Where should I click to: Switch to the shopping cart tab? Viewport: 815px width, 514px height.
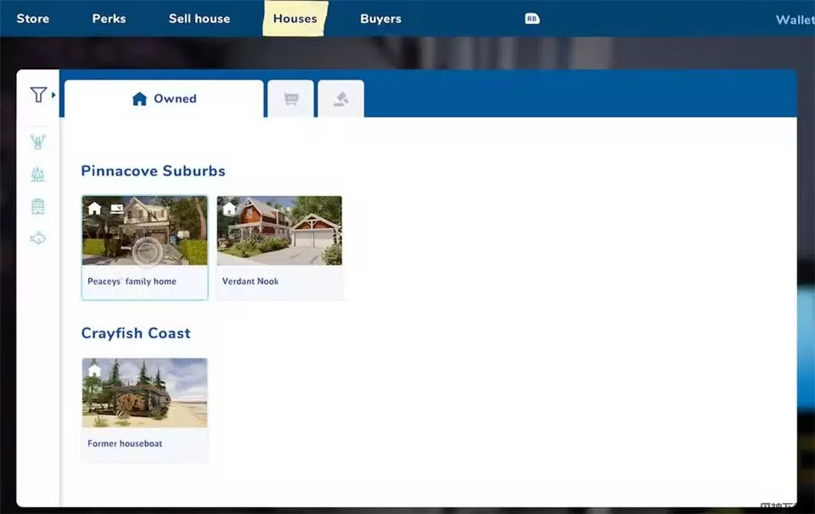pyautogui.click(x=291, y=99)
